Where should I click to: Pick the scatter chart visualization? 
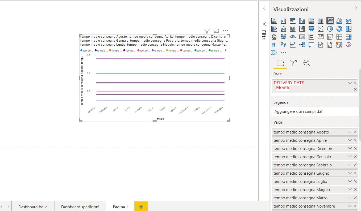pos(321,29)
